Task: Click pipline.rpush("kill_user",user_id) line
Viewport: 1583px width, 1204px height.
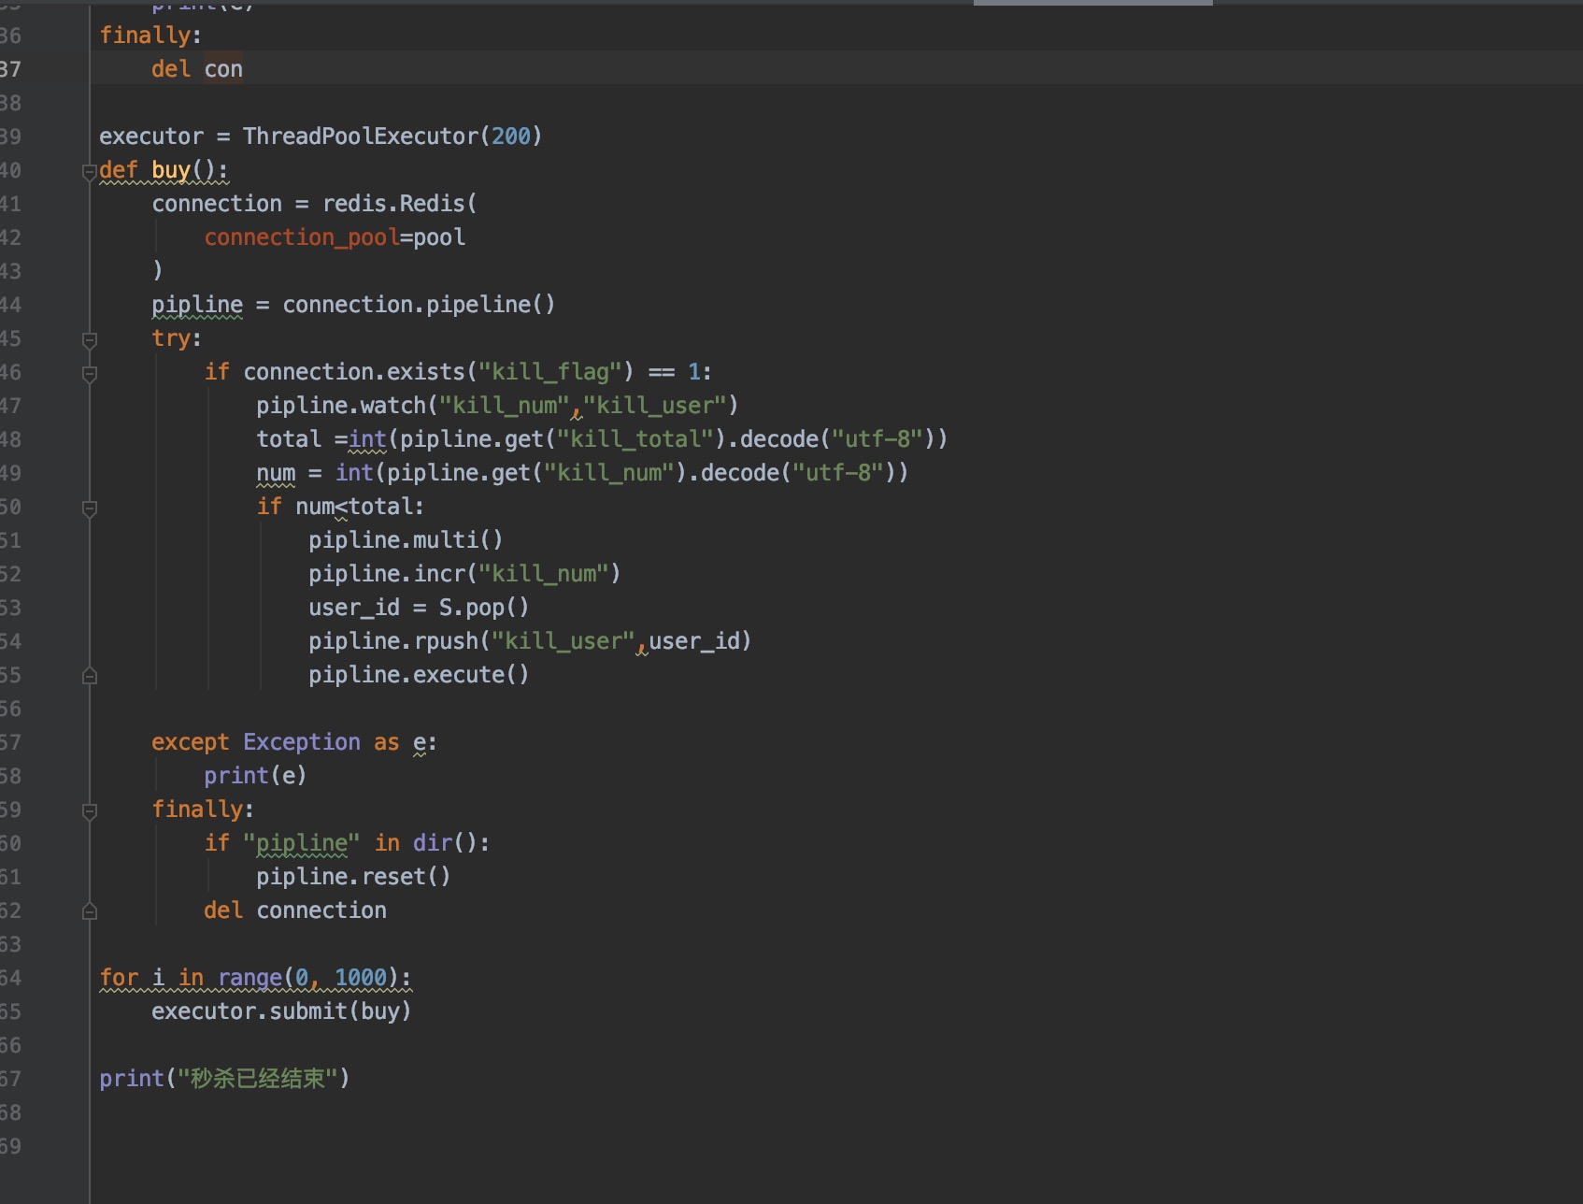Action: tap(530, 641)
